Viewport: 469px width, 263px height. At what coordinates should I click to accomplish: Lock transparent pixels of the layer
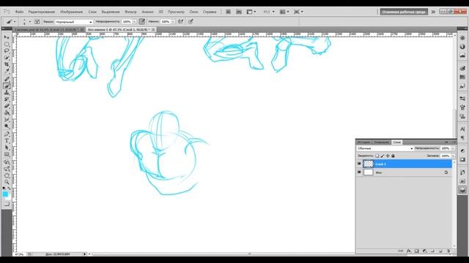(377, 156)
